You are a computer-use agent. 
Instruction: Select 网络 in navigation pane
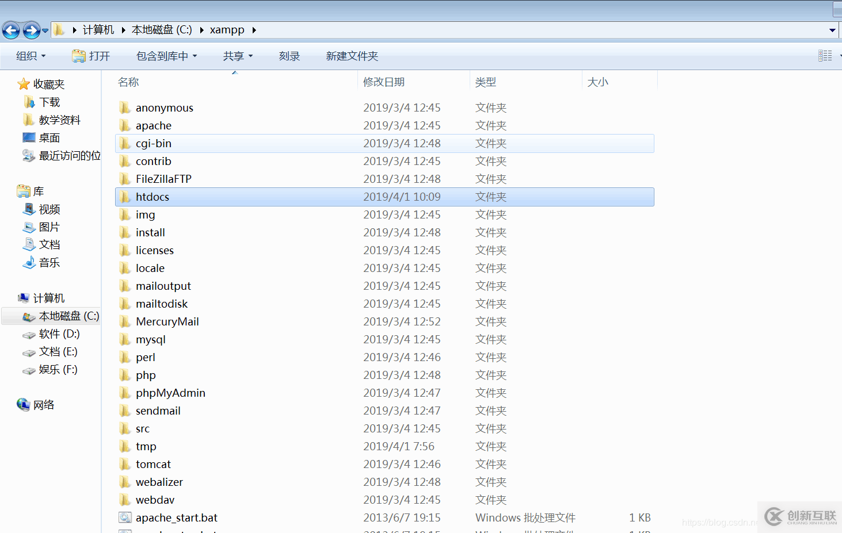coord(36,405)
